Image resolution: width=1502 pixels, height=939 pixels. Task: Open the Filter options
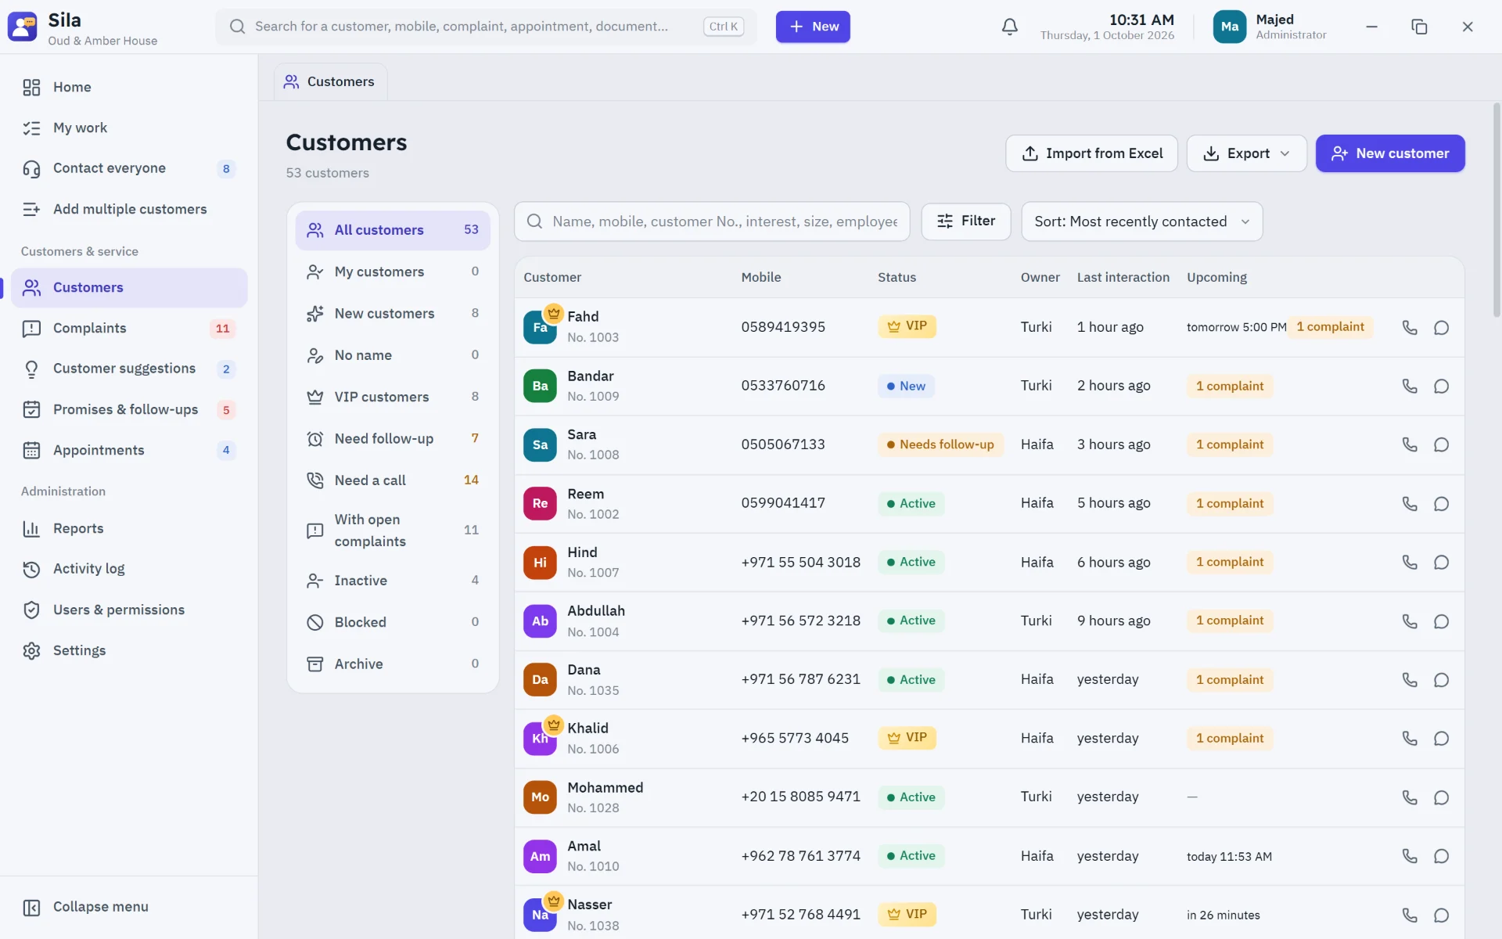click(x=965, y=221)
